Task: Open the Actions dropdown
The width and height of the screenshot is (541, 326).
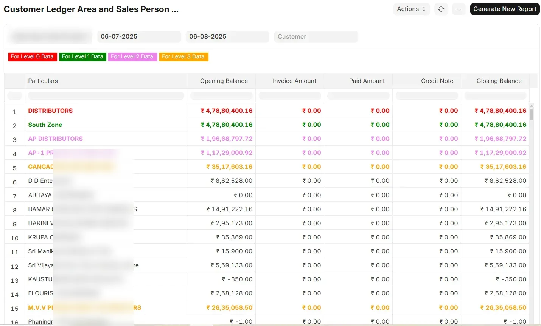Action: [x=412, y=9]
